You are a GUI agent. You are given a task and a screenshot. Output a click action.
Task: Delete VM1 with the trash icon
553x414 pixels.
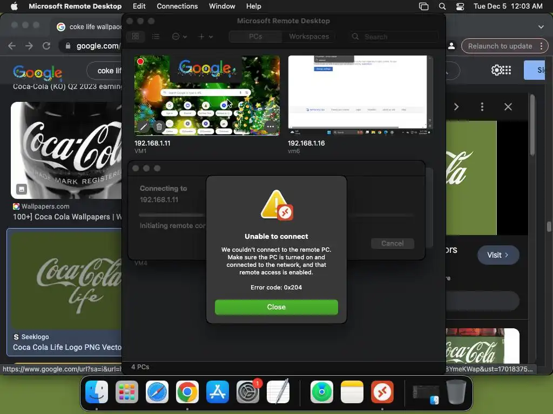pyautogui.click(x=159, y=127)
